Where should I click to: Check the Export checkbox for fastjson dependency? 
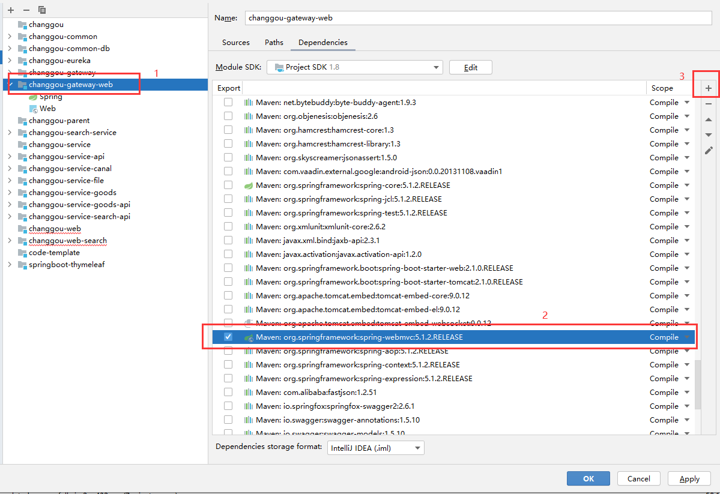coord(228,392)
